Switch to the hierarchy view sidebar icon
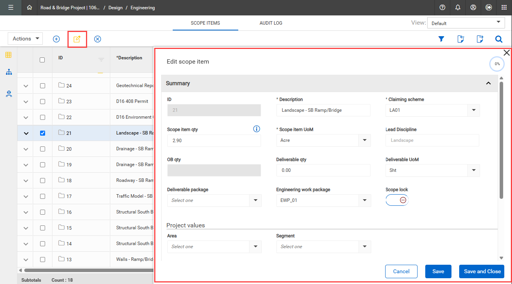Screen dimensions: 512x284 click(x=8, y=72)
